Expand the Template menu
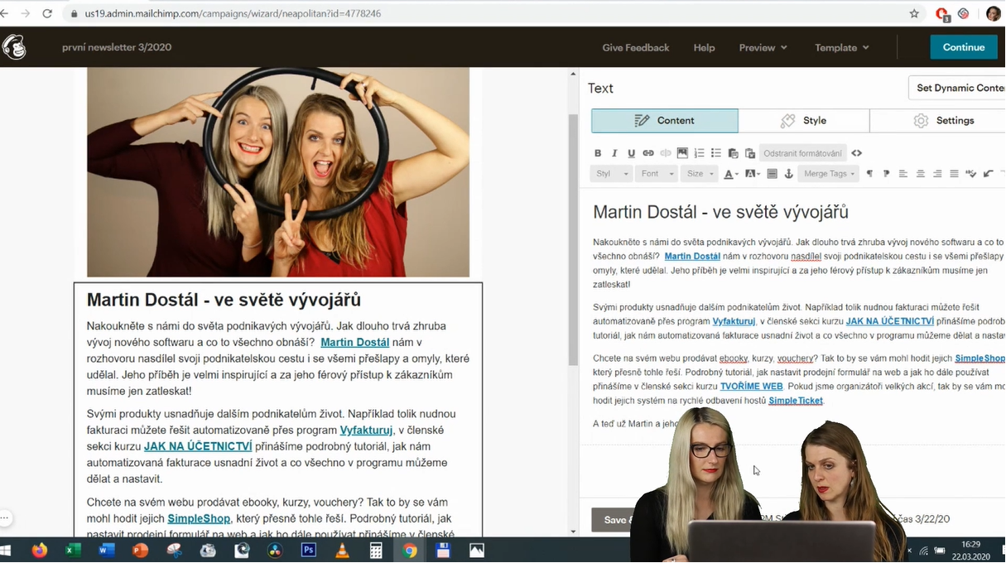The image size is (1006, 563). coord(842,47)
